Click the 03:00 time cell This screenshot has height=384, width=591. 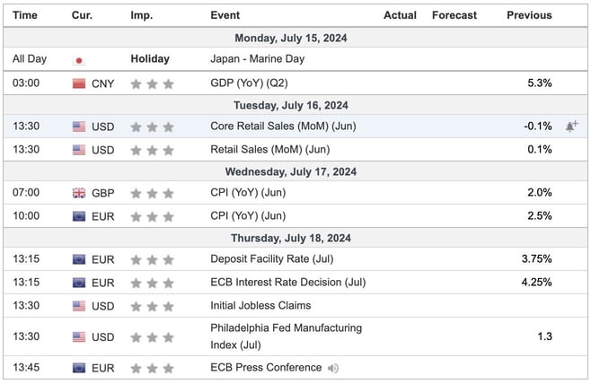click(26, 83)
